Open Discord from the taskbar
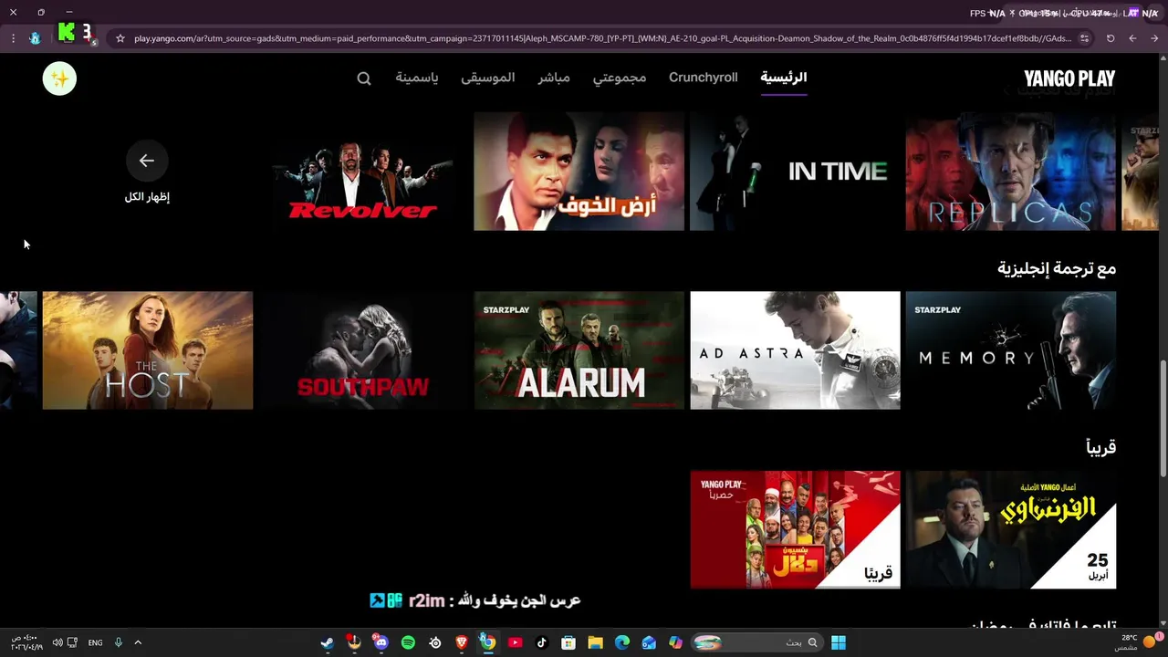This screenshot has height=657, width=1168. pyautogui.click(x=381, y=642)
